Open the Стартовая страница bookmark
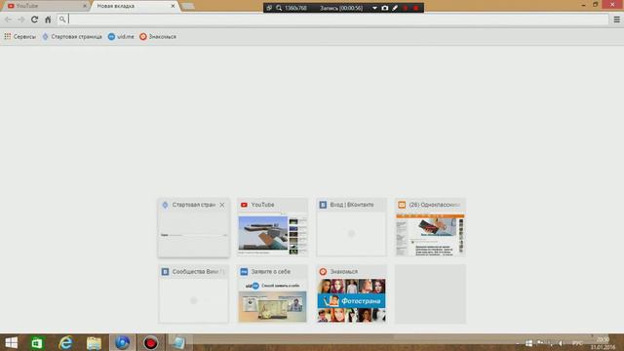624x351 pixels. (x=72, y=37)
